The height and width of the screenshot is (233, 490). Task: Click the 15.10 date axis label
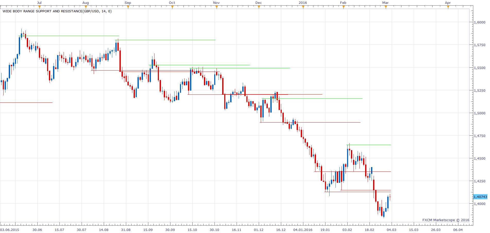pyautogui.click(x=192, y=230)
